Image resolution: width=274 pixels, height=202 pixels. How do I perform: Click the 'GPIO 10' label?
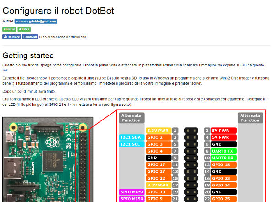click(x=158, y=192)
